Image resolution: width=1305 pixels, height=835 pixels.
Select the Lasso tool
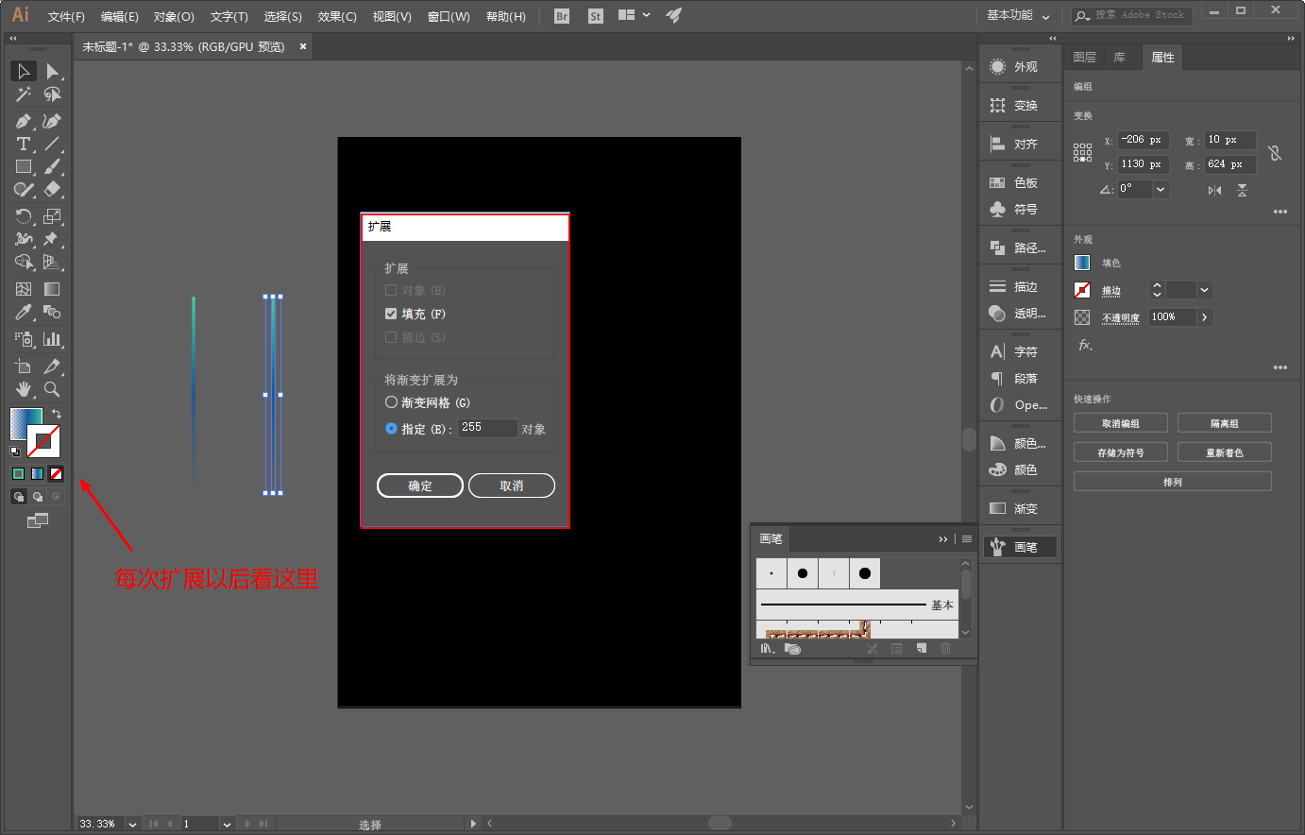click(x=52, y=94)
